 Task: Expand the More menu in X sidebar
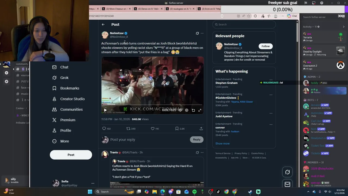[61, 141]
